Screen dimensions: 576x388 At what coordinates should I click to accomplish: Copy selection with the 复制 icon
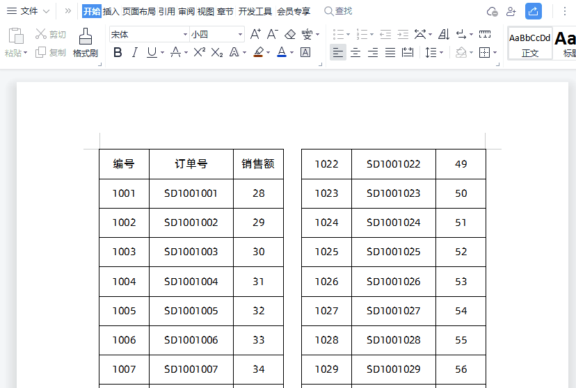[40, 52]
